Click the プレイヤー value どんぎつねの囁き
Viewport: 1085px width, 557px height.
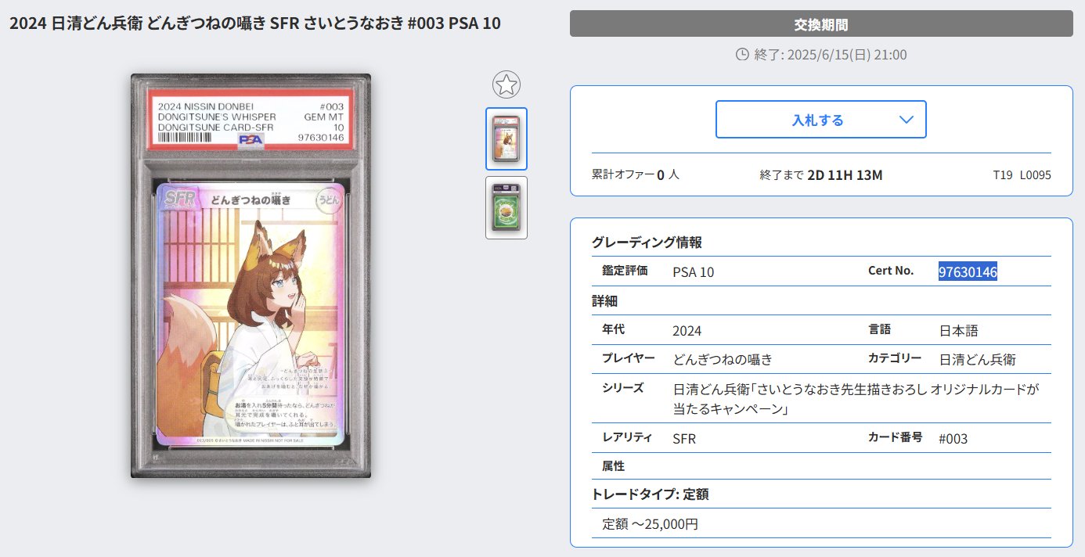[723, 360]
